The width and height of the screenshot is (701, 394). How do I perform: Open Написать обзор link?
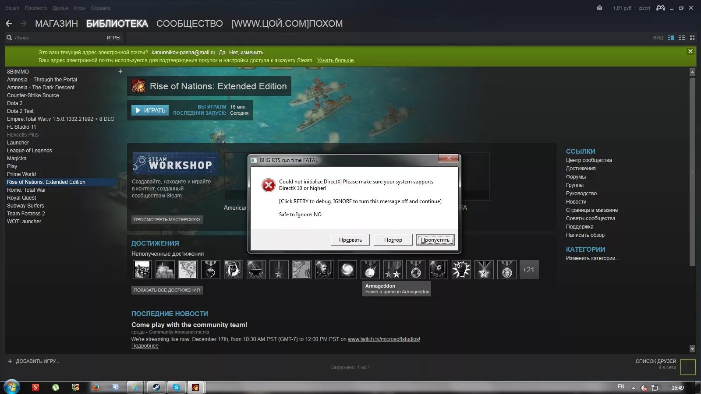(x=585, y=235)
